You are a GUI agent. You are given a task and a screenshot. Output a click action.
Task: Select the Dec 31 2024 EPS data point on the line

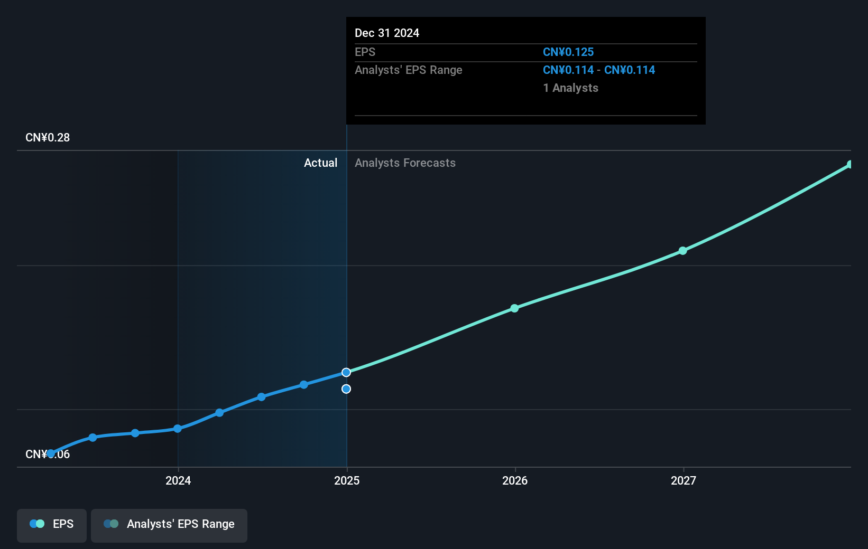pos(346,373)
